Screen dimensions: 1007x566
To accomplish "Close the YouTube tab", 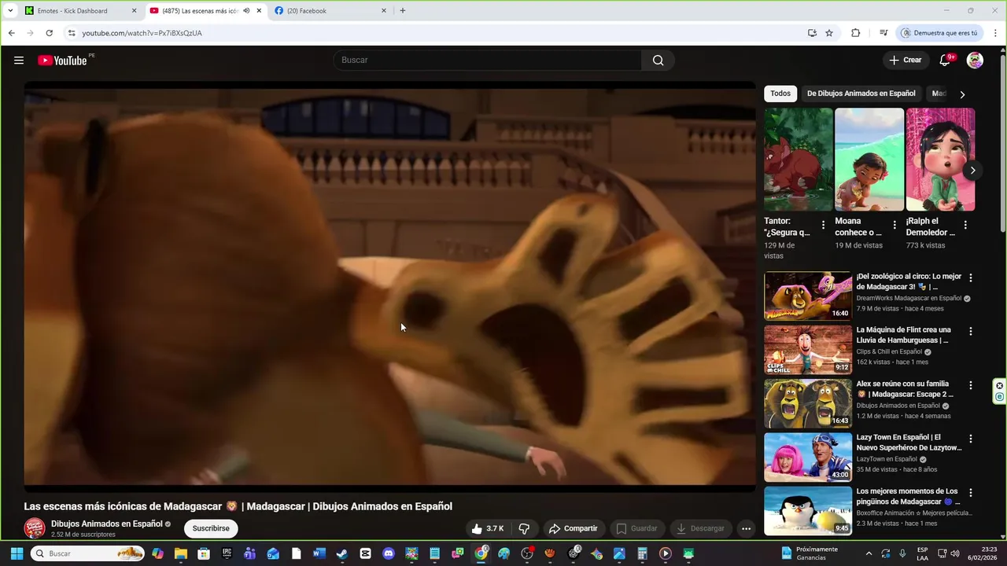I will point(259,11).
